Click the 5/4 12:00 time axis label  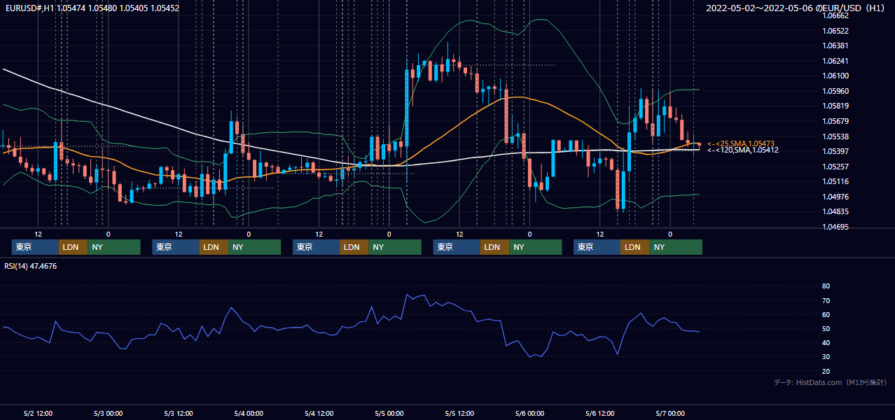tap(319, 413)
